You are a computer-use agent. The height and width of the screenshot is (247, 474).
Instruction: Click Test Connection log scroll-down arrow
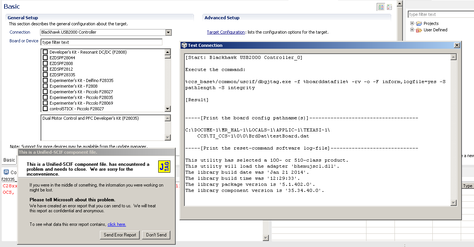454,203
